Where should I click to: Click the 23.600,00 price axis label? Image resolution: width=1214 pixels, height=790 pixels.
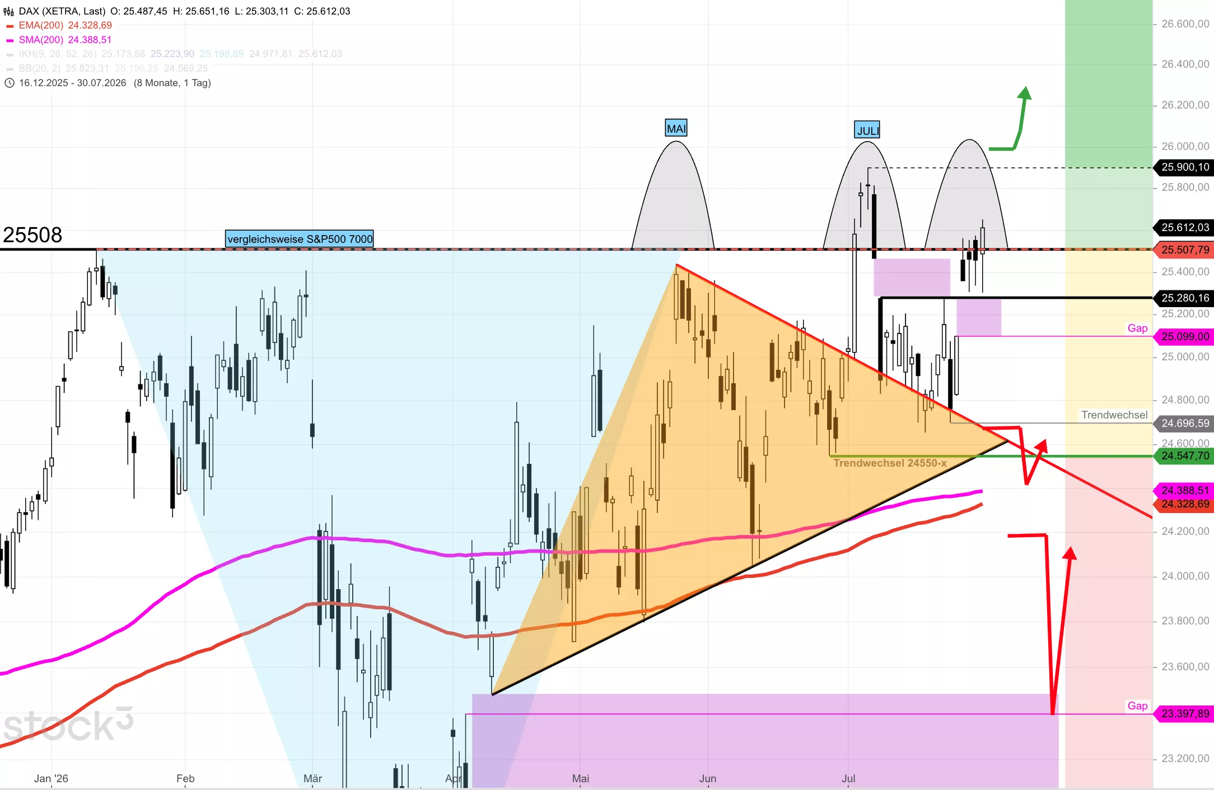click(x=1185, y=666)
